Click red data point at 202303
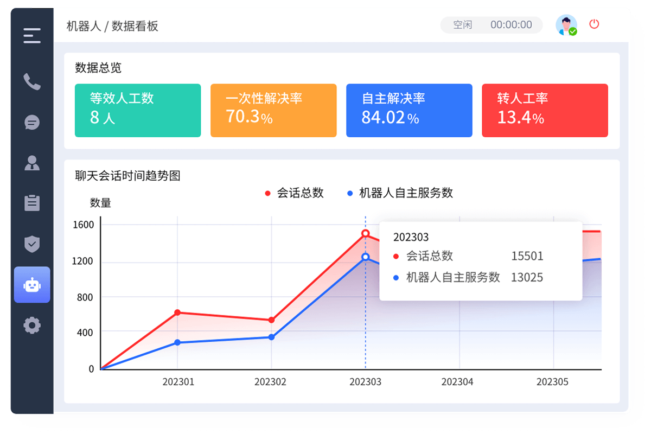651x434 pixels. click(365, 233)
